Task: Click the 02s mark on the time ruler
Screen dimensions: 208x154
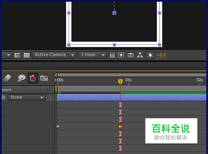Action: (x=199, y=80)
